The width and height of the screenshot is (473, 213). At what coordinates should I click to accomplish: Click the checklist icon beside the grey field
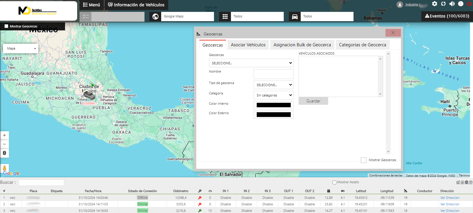[x=86, y=17]
